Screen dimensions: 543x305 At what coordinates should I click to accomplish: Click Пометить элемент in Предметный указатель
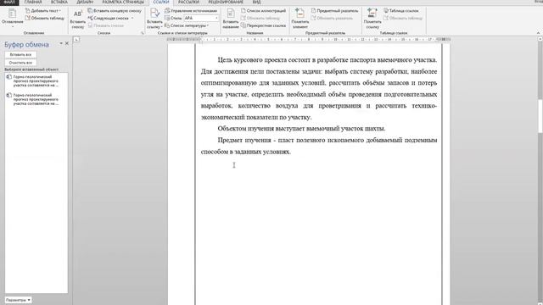[x=299, y=19]
